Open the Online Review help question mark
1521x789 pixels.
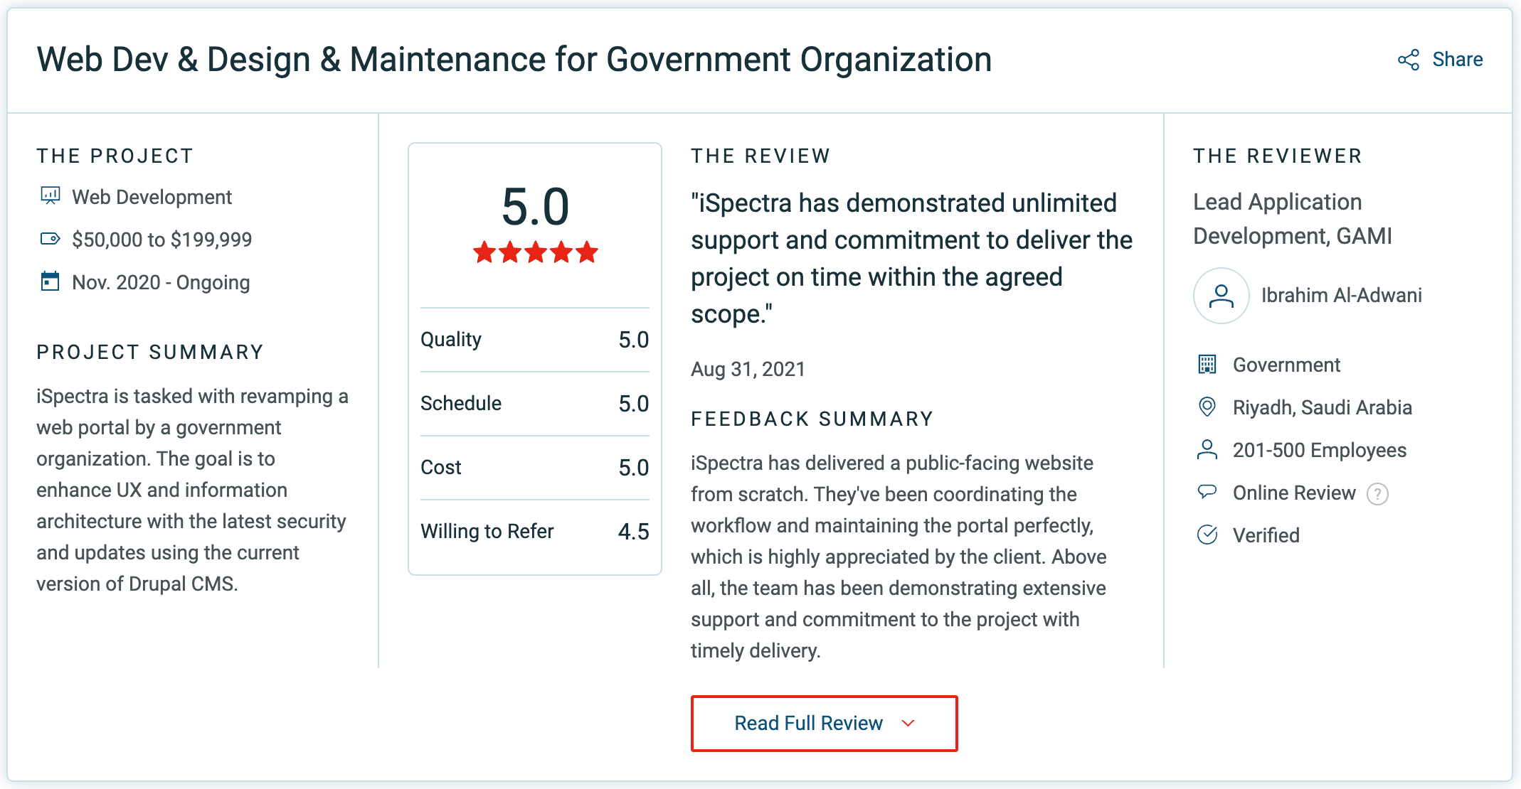[1377, 493]
